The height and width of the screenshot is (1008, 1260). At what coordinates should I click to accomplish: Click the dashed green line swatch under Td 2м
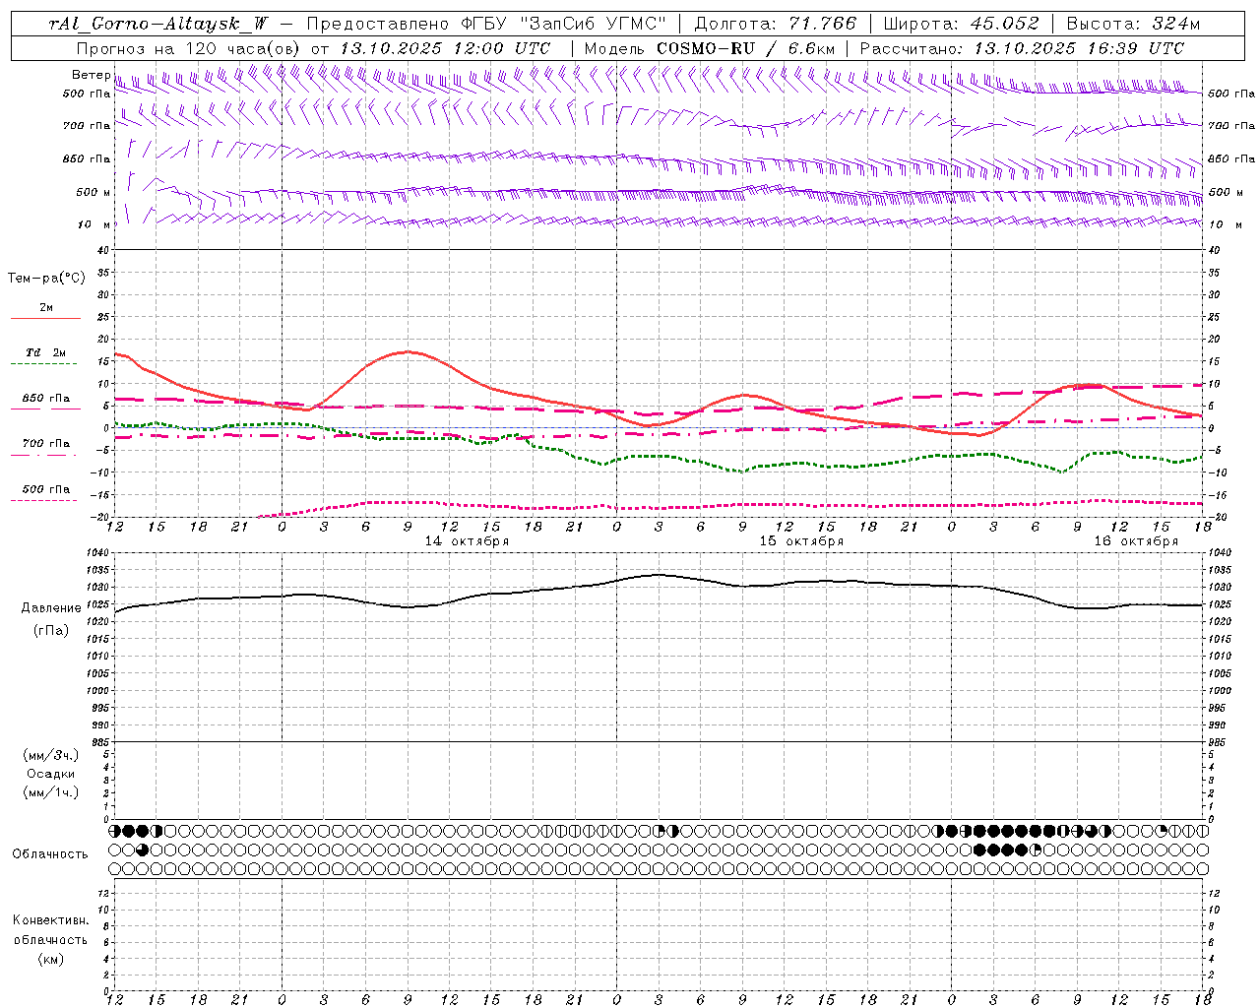pyautogui.click(x=43, y=364)
